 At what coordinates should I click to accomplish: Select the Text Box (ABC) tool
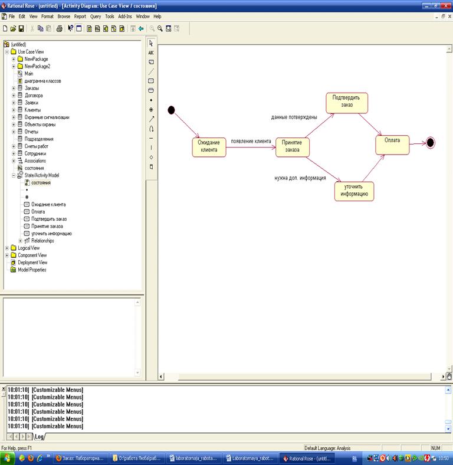point(151,53)
